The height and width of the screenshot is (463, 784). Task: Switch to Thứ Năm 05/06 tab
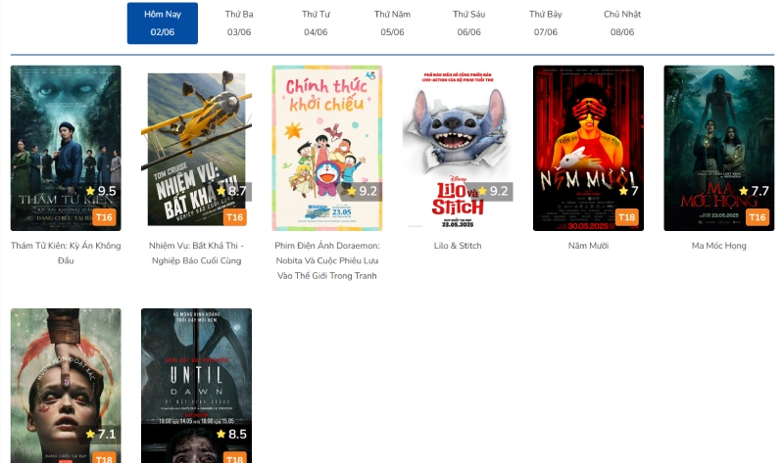(x=393, y=23)
